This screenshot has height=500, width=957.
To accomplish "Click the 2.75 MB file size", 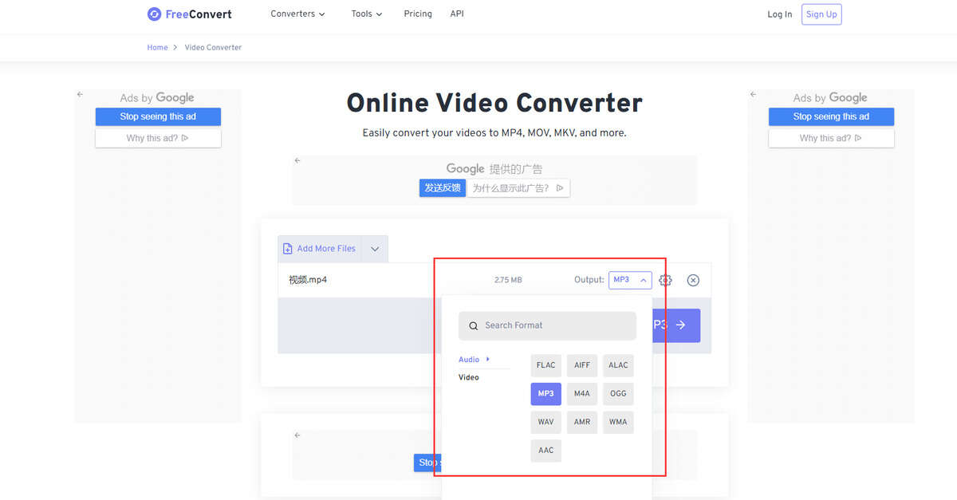I will click(x=508, y=280).
